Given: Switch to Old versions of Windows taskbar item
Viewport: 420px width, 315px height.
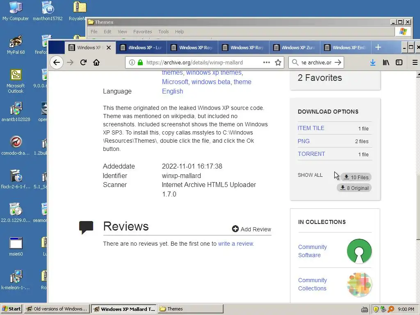Looking at the screenshot, I should (57, 309).
